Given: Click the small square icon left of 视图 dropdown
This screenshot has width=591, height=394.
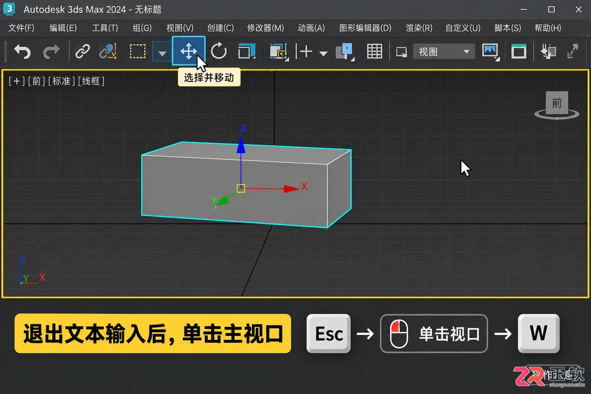Looking at the screenshot, I should pos(401,52).
